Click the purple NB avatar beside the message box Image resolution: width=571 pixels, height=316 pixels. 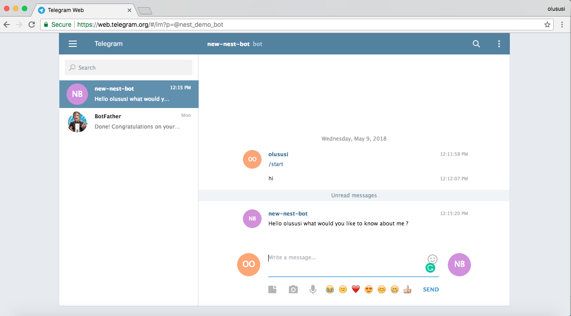[x=459, y=265]
